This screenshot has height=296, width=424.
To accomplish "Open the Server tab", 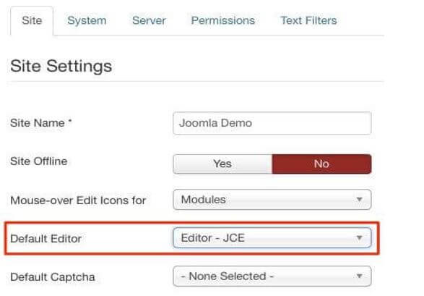I will click(149, 20).
